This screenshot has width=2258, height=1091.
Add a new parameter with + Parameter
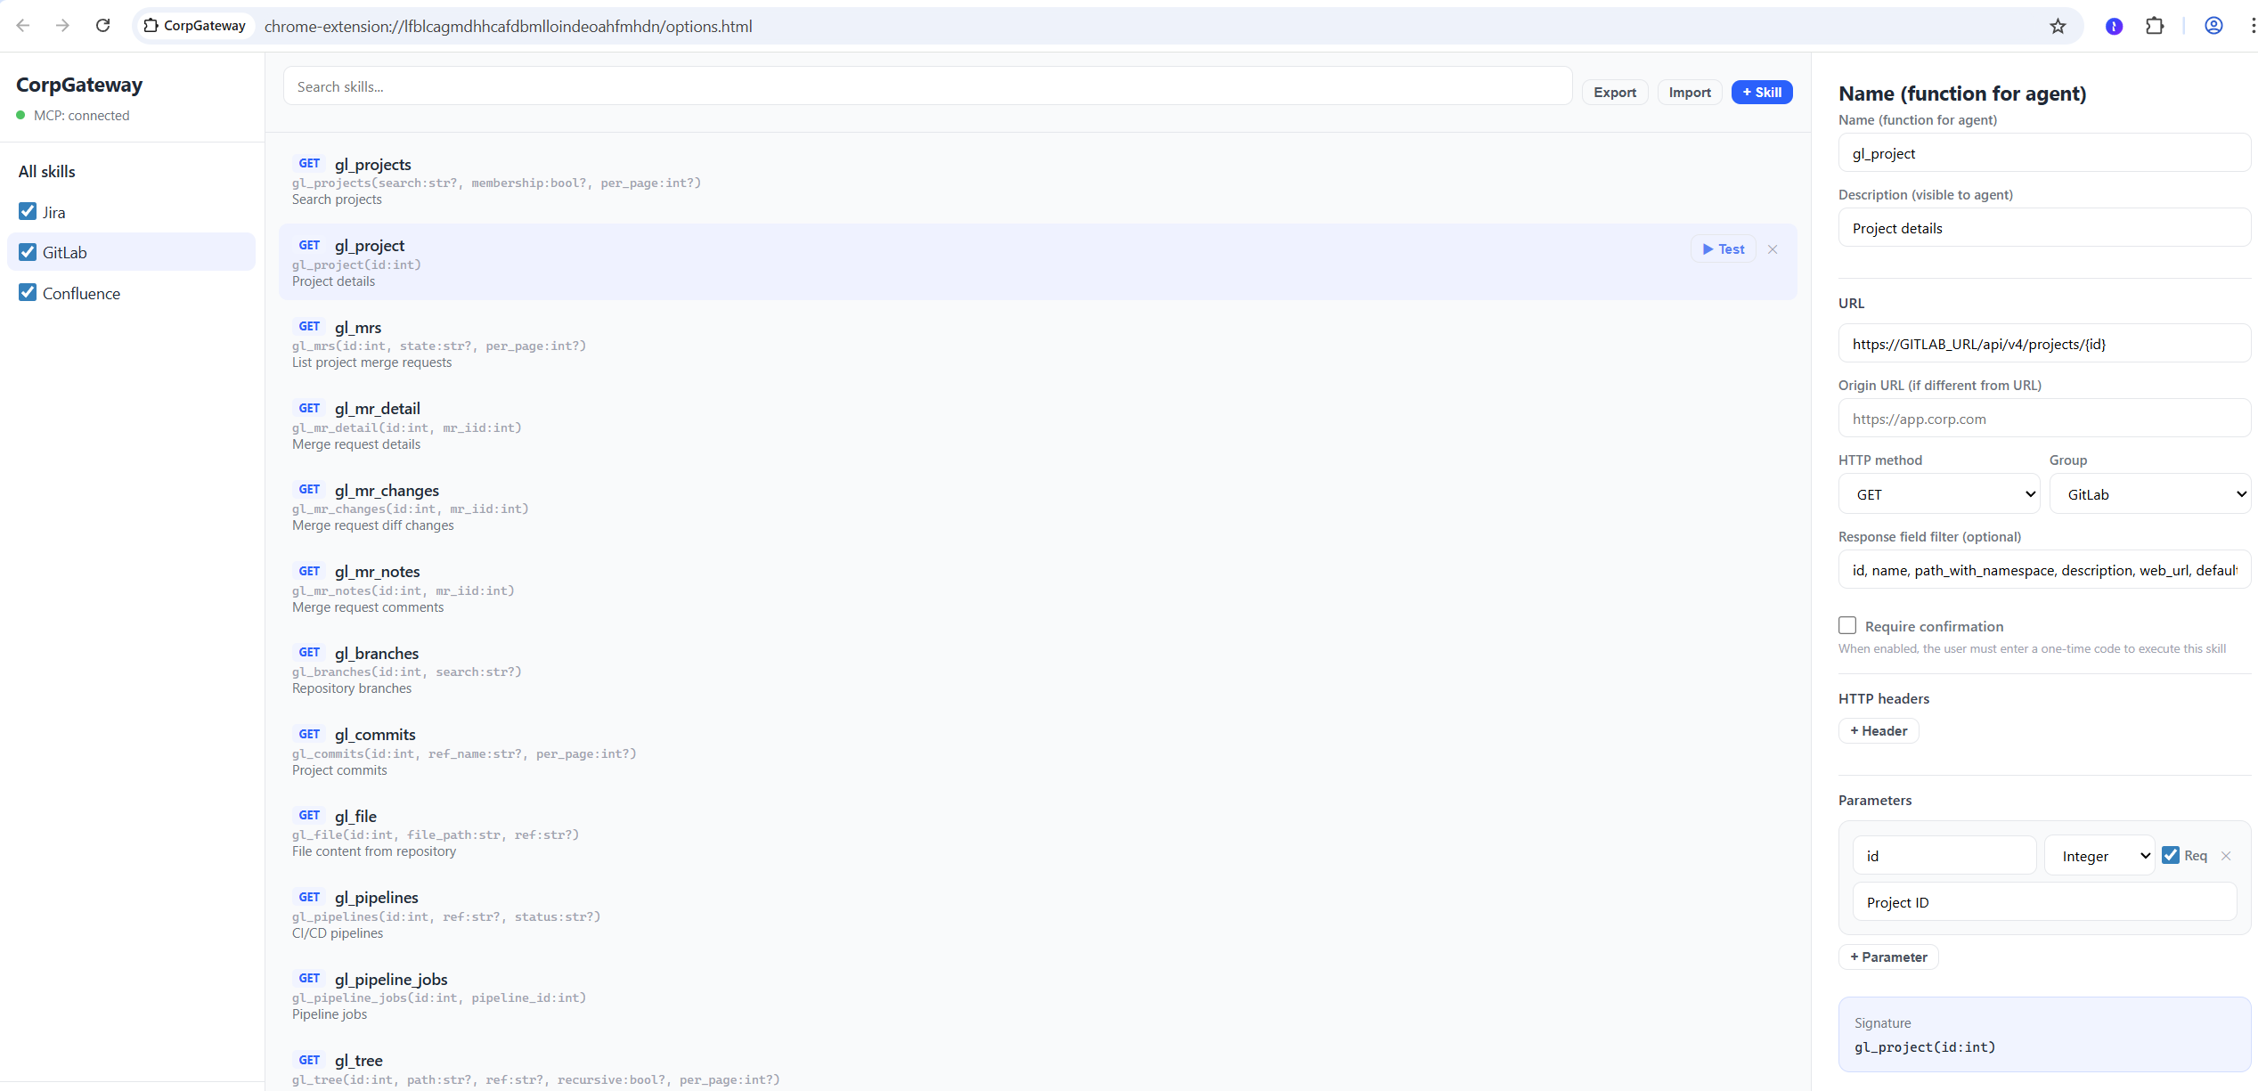point(1888,957)
